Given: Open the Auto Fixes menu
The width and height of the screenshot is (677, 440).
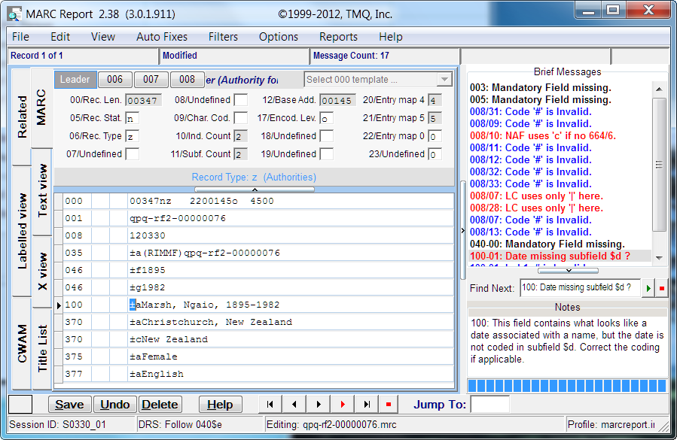Looking at the screenshot, I should [162, 37].
